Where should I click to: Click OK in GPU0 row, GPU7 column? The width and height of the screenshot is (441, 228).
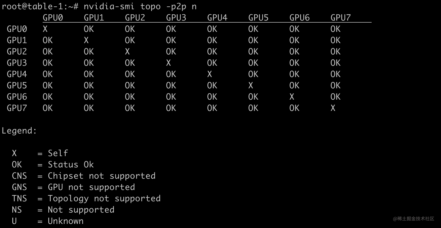coord(335,29)
